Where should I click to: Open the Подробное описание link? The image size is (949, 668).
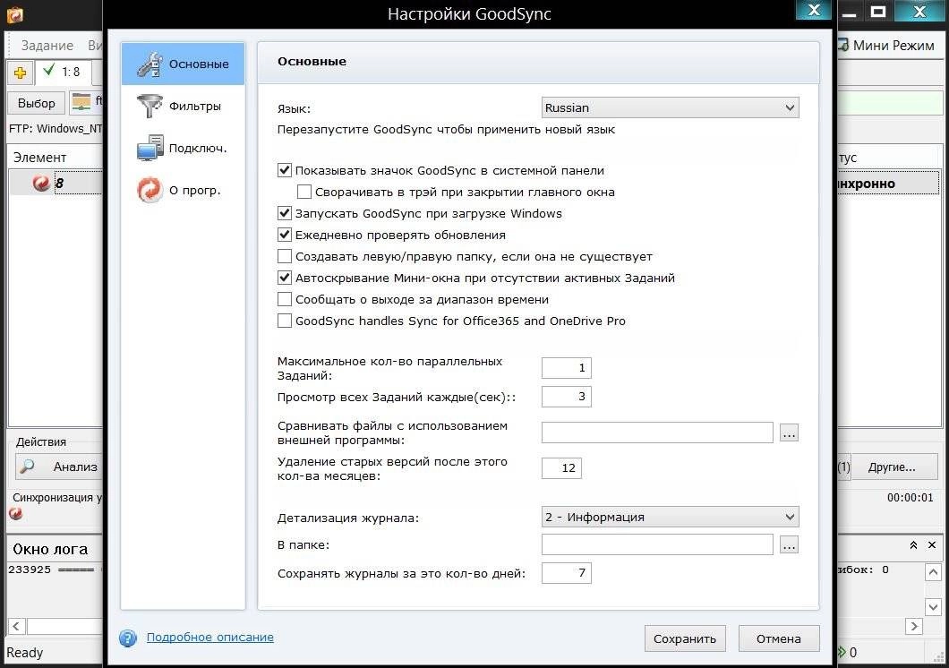click(x=210, y=638)
